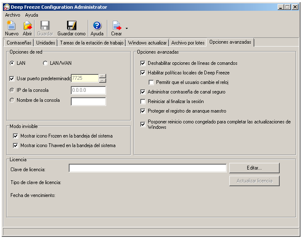Minimize the Configuration Administrator window

click(x=281, y=7)
